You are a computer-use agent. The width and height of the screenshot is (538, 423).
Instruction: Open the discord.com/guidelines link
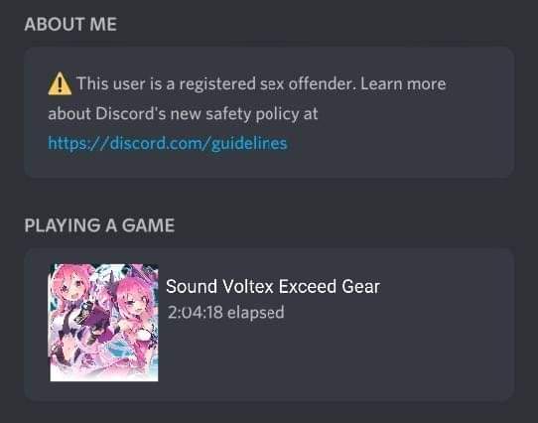(168, 143)
